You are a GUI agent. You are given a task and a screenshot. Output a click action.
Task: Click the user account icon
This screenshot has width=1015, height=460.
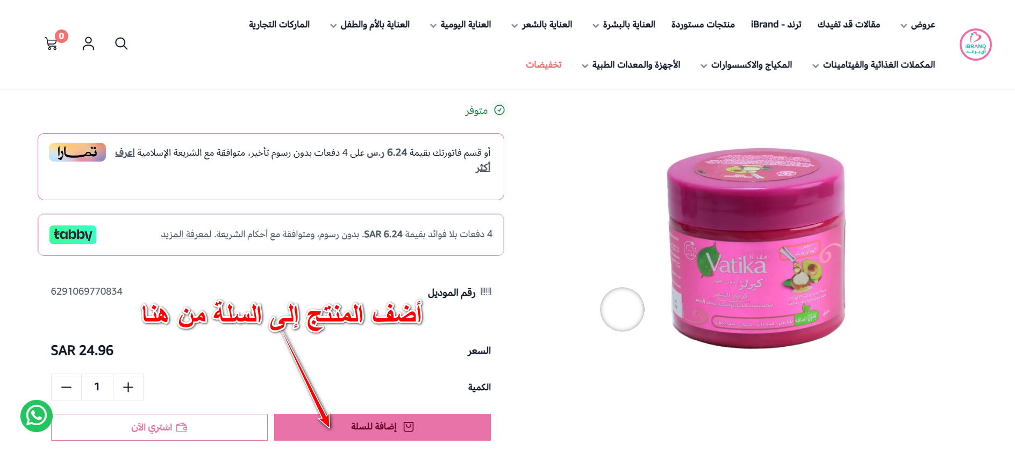(88, 43)
